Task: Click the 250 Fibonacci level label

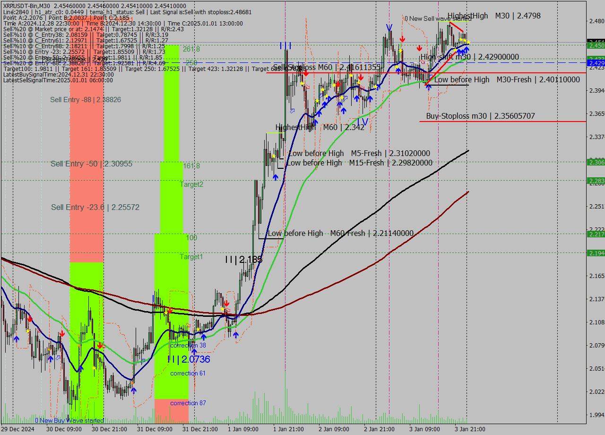Action: point(191,62)
